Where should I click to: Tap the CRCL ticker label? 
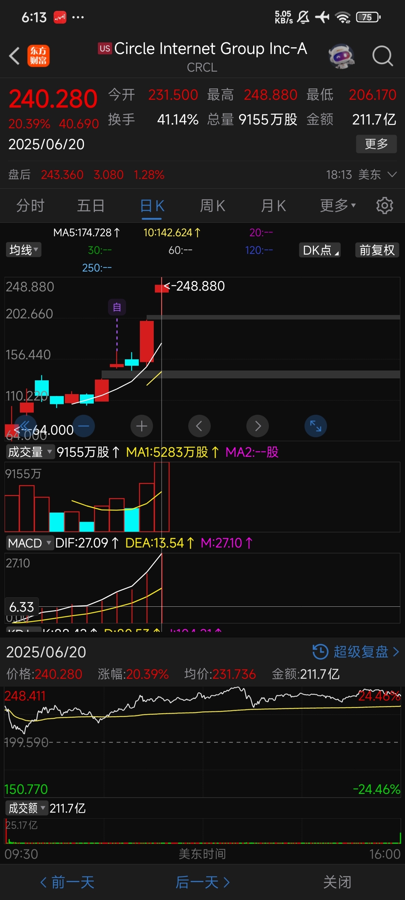click(202, 67)
